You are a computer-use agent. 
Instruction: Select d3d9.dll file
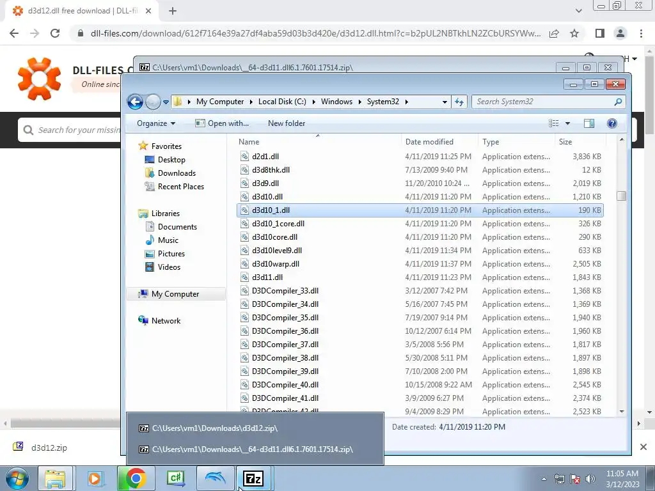click(x=420, y=183)
